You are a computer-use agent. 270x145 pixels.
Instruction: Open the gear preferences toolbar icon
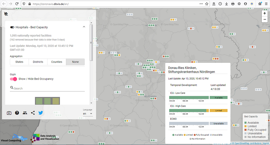pos(239,4)
